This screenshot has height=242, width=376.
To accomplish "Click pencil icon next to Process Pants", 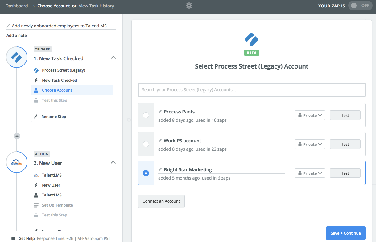I will click(160, 112).
